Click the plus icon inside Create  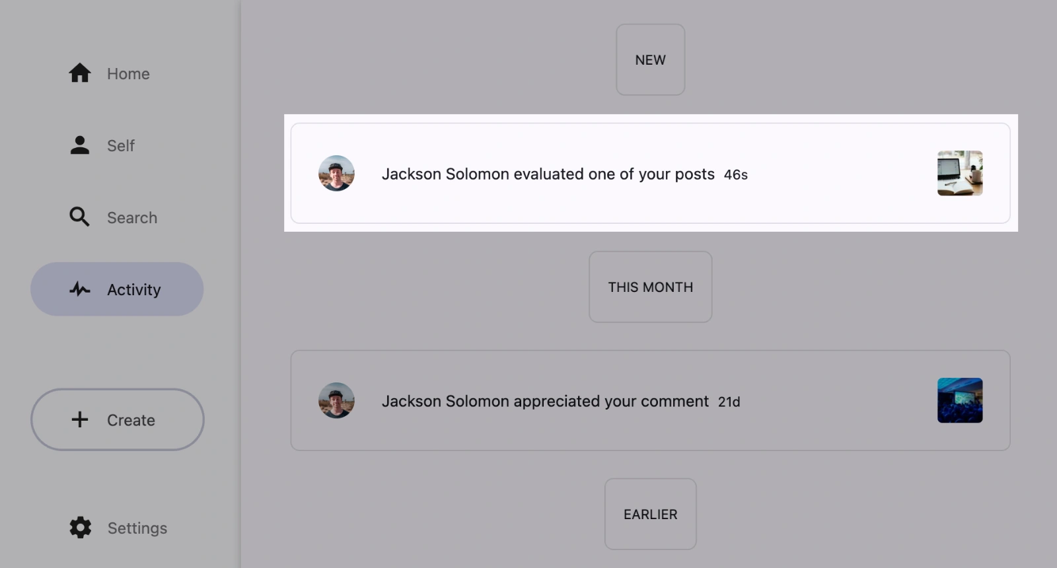79,419
